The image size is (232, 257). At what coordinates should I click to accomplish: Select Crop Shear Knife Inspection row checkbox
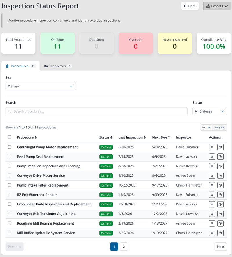tap(9, 204)
